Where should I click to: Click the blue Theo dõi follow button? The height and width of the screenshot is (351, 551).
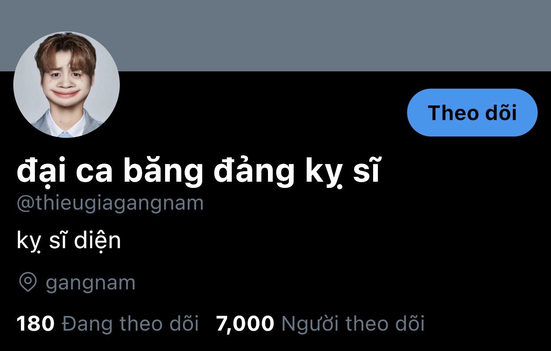(x=472, y=113)
